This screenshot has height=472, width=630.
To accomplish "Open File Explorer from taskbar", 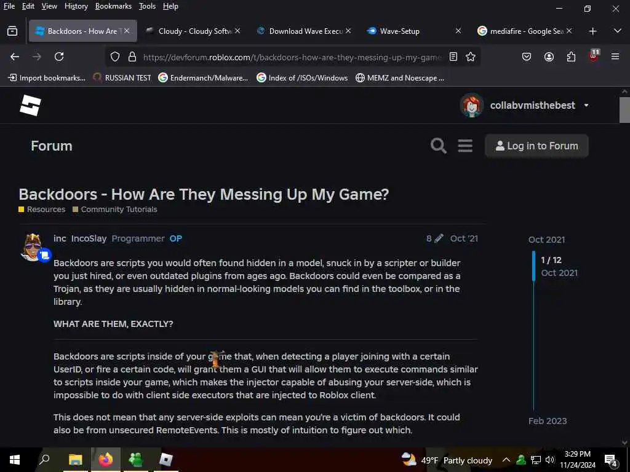I will coord(75,460).
